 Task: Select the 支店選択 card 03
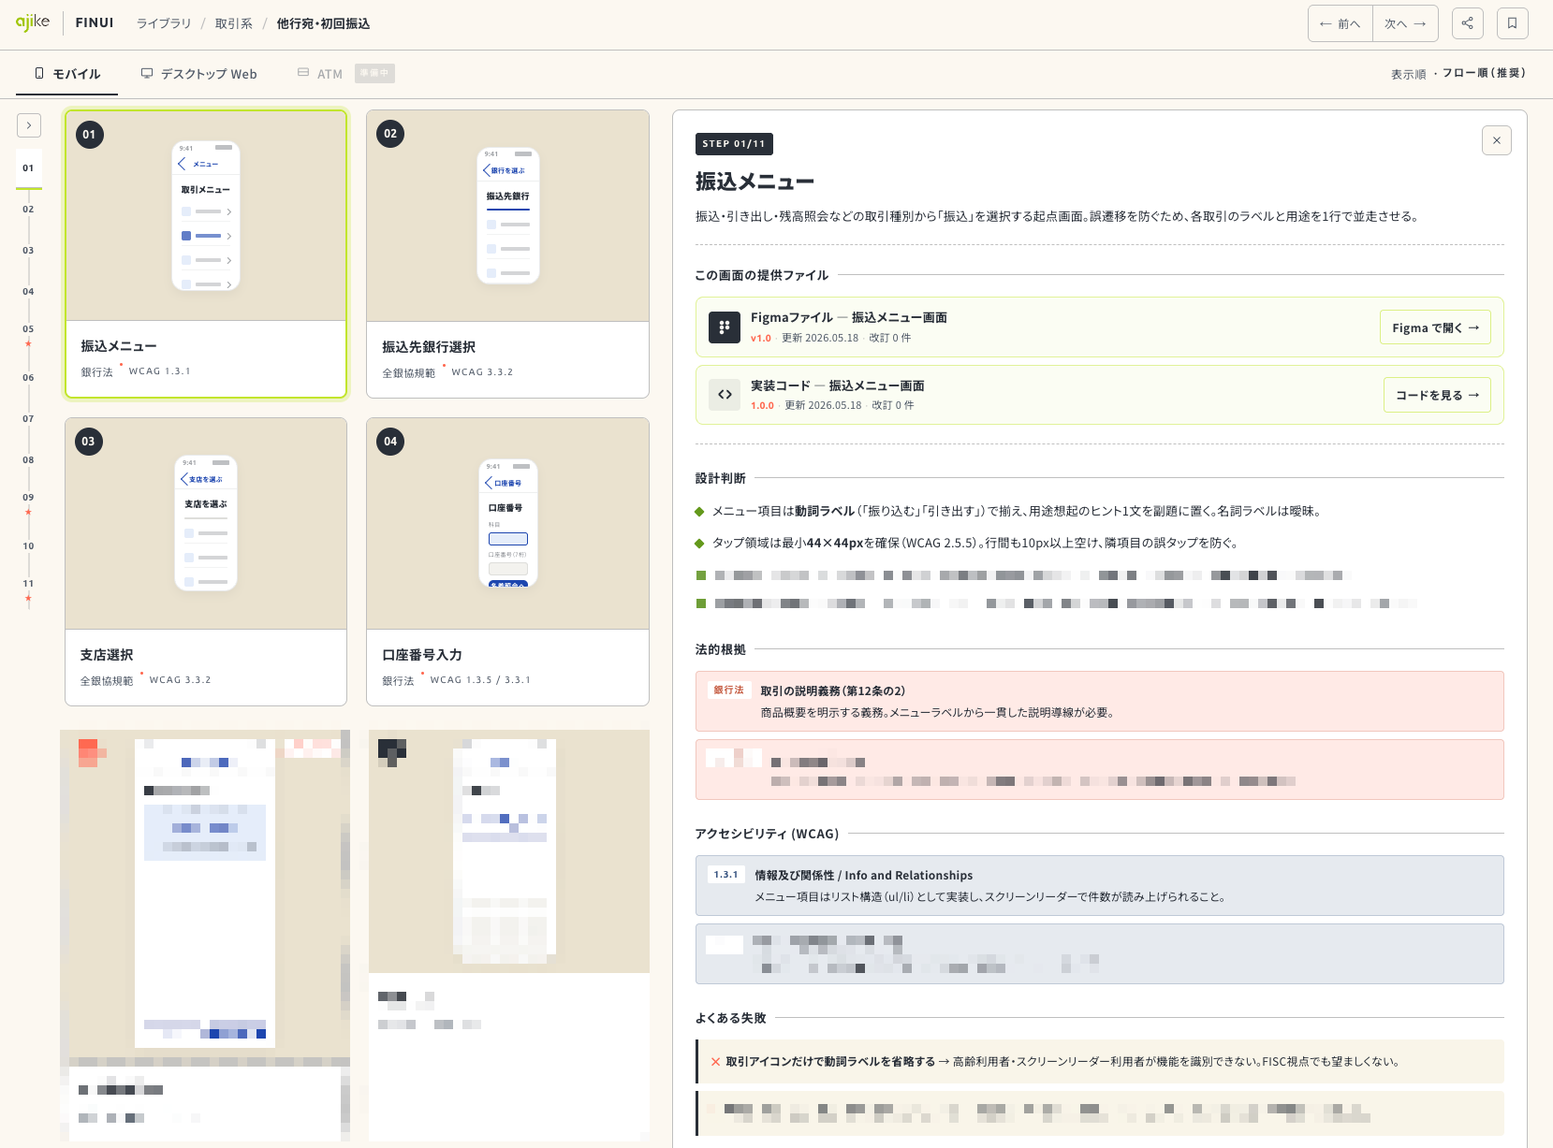pyautogui.click(x=206, y=561)
